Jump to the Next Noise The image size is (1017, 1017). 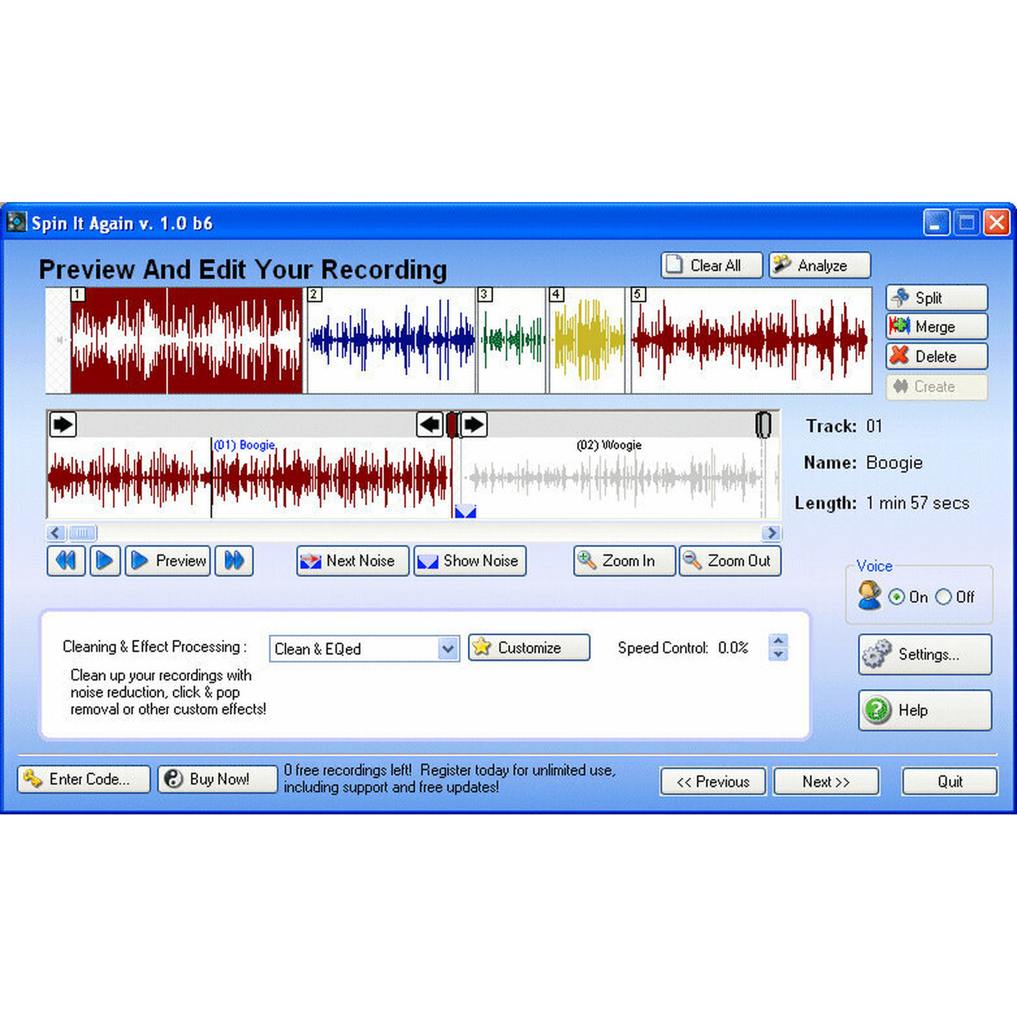click(352, 561)
